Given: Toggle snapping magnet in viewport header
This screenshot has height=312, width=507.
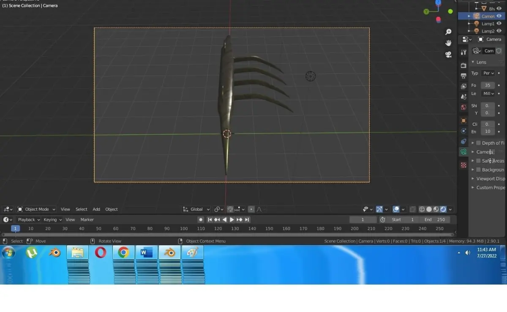Looking at the screenshot, I should click(x=230, y=209).
